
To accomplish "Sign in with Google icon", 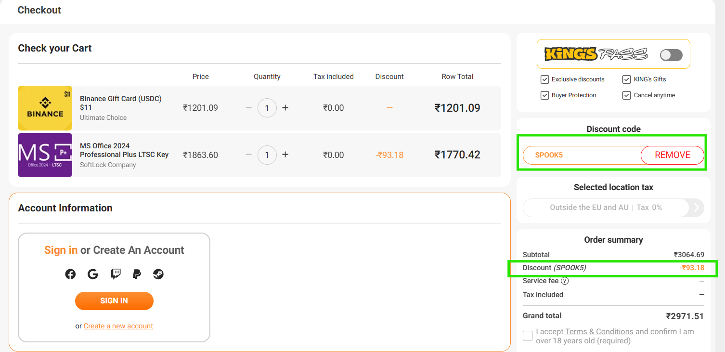I will pos(93,274).
